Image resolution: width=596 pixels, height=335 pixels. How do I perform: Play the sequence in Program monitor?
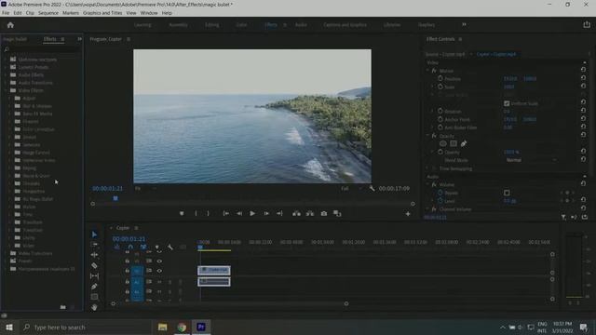pyautogui.click(x=252, y=213)
